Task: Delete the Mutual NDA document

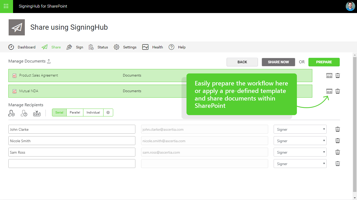Action: click(338, 91)
